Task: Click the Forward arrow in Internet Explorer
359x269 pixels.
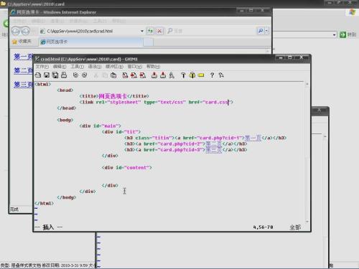Action: pyautogui.click(x=25, y=31)
